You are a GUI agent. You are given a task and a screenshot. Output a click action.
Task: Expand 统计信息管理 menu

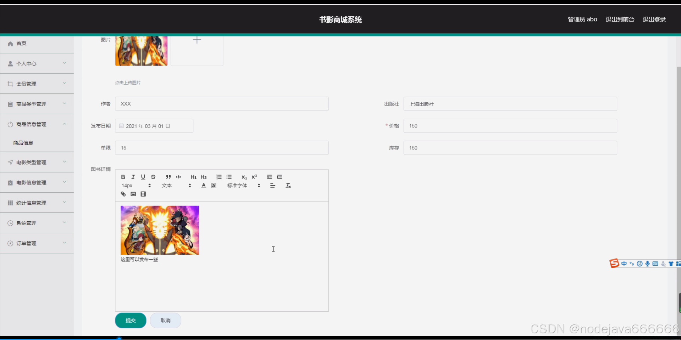tap(37, 203)
